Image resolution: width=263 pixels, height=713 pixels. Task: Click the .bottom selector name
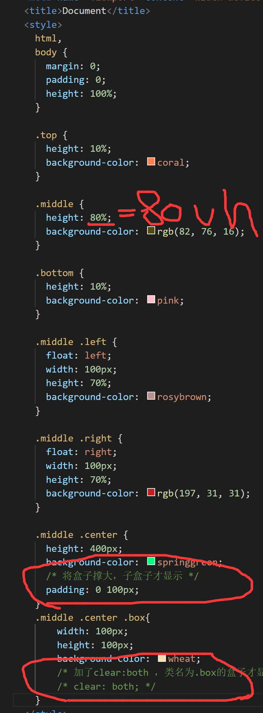pos(56,273)
